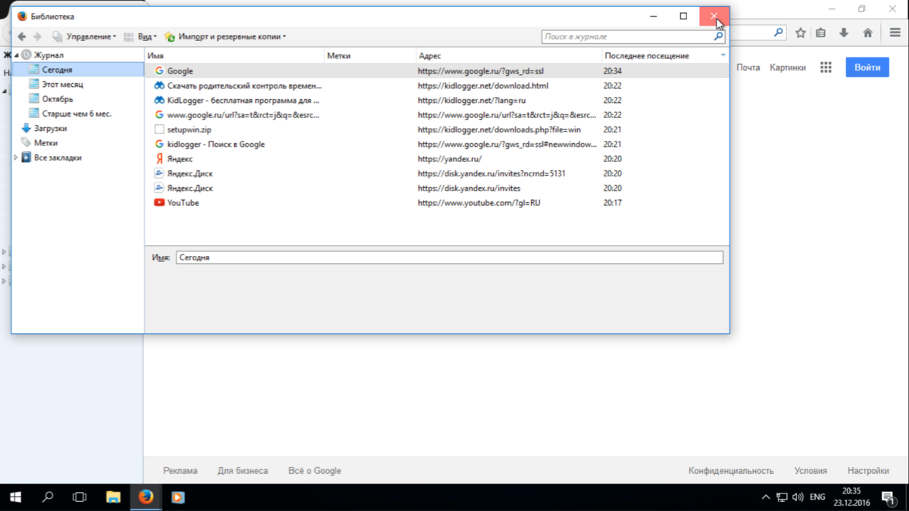Screen dimensions: 909x511
Task: Open the Windows Start menu
Action: tap(15, 497)
